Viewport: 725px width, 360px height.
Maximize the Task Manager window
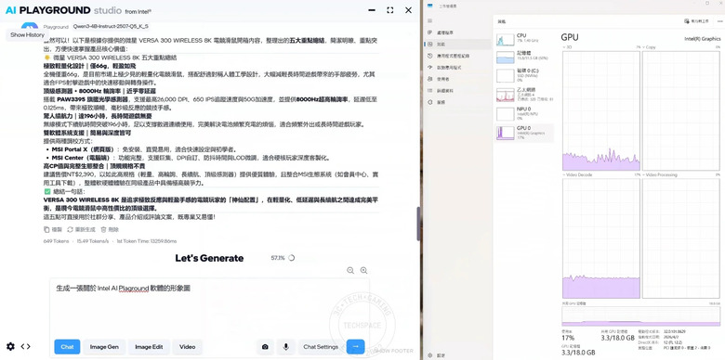coord(707,3)
